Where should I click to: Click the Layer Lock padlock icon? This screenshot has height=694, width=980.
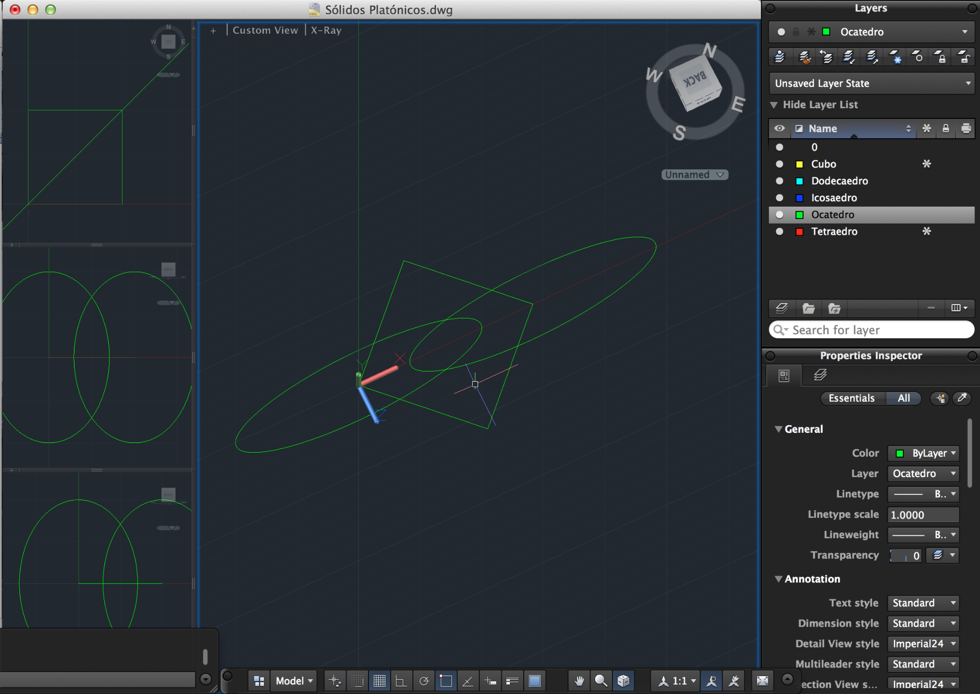(x=940, y=57)
